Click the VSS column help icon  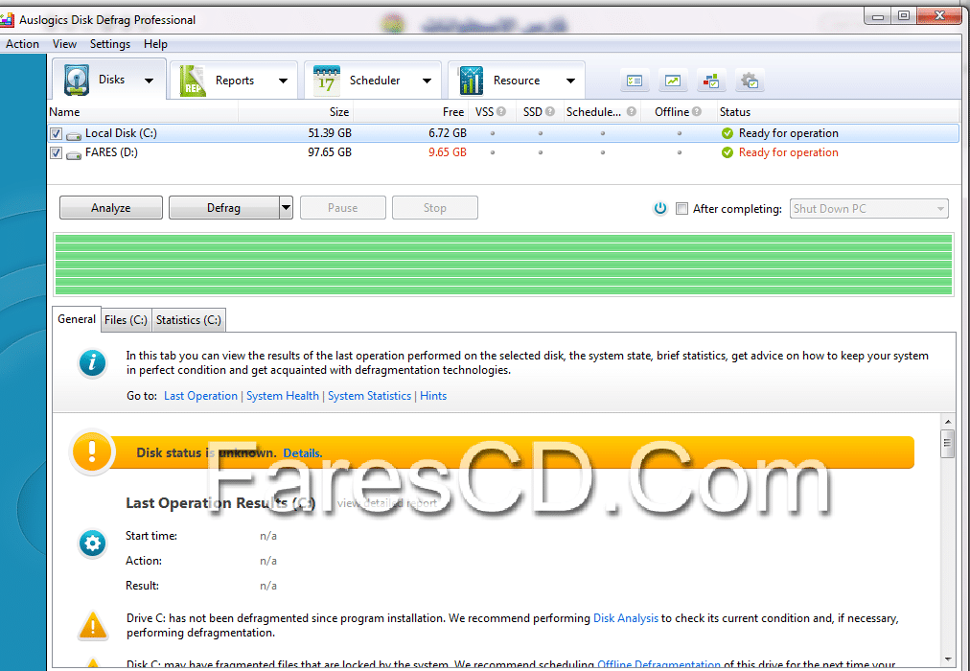click(501, 111)
